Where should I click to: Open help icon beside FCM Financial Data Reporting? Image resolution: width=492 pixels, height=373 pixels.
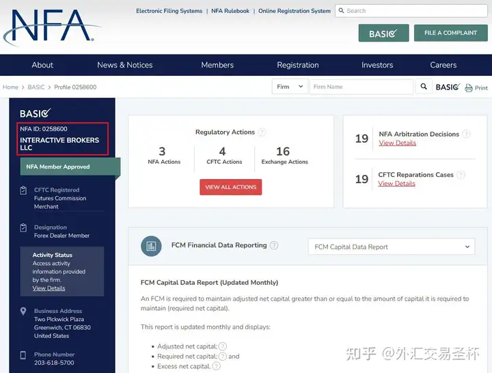click(x=274, y=245)
